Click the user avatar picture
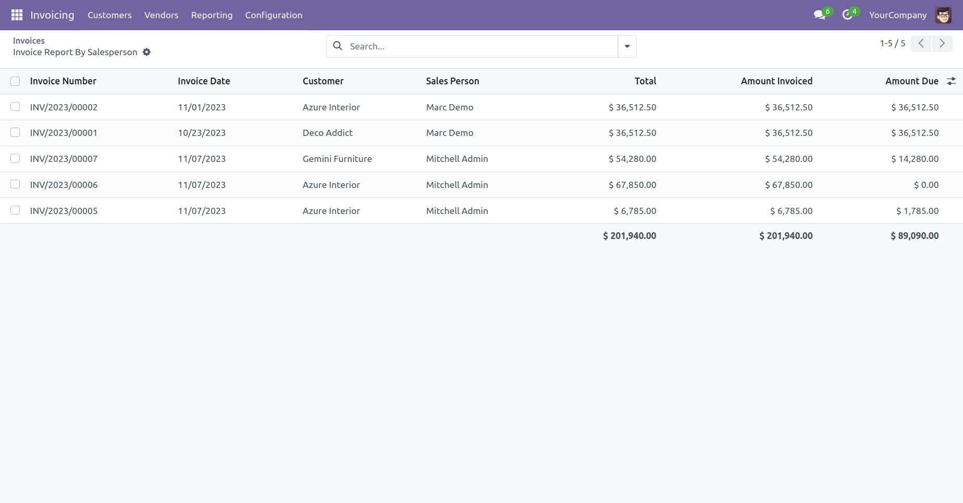963x503 pixels. point(943,15)
